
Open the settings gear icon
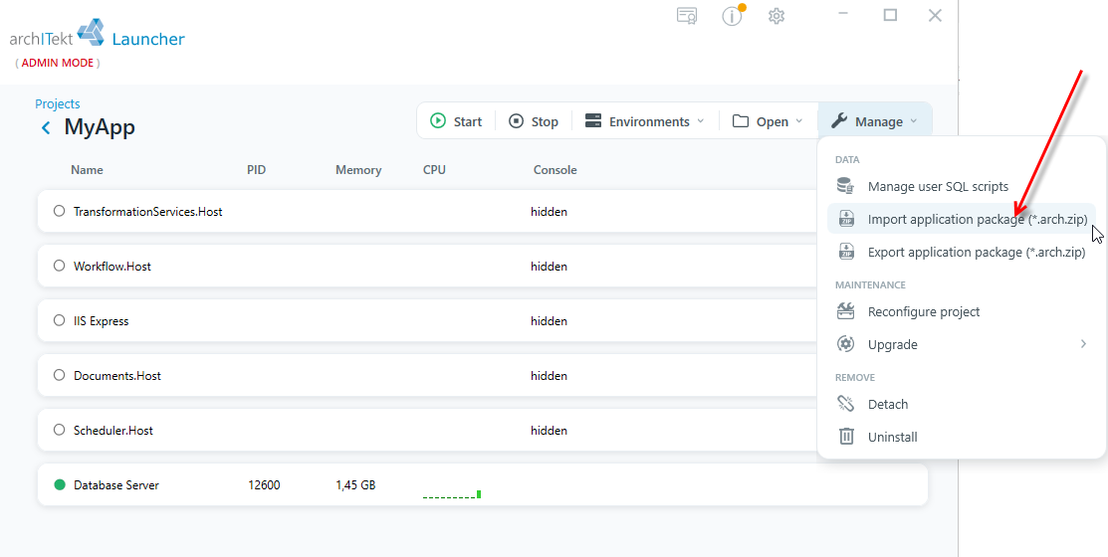pyautogui.click(x=776, y=16)
